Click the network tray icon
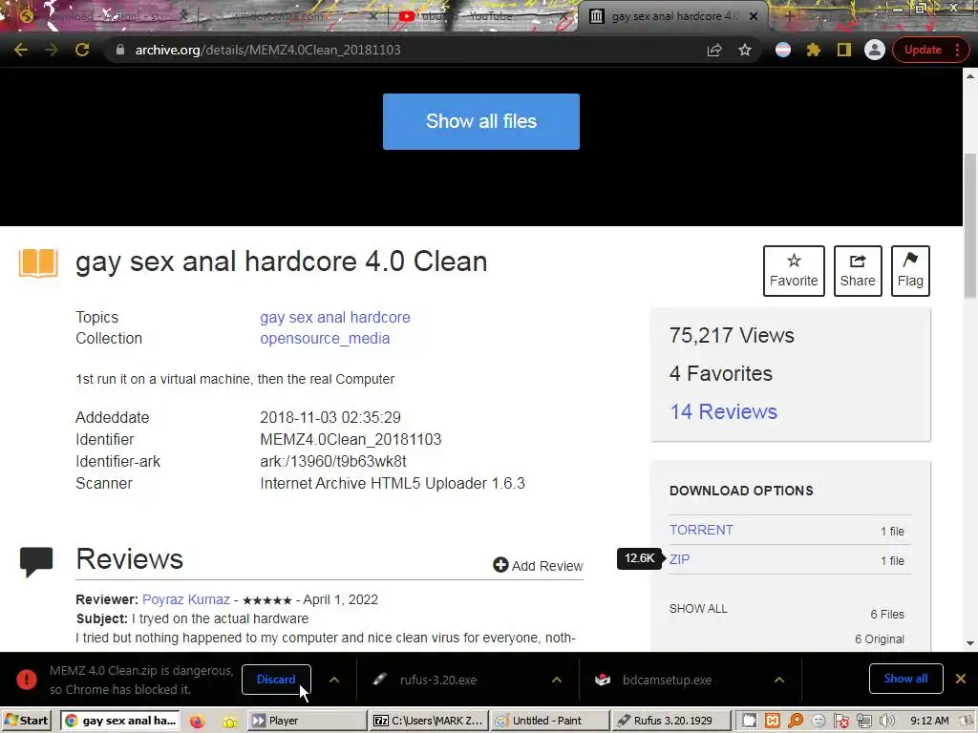This screenshot has width=978, height=733. click(x=863, y=722)
